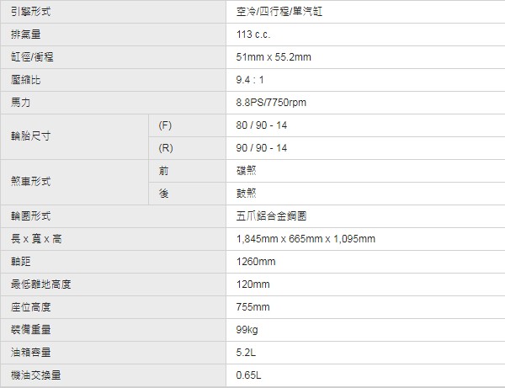The width and height of the screenshot is (505, 388).
Task: Select the 755mm seat height value
Action: [x=252, y=307]
